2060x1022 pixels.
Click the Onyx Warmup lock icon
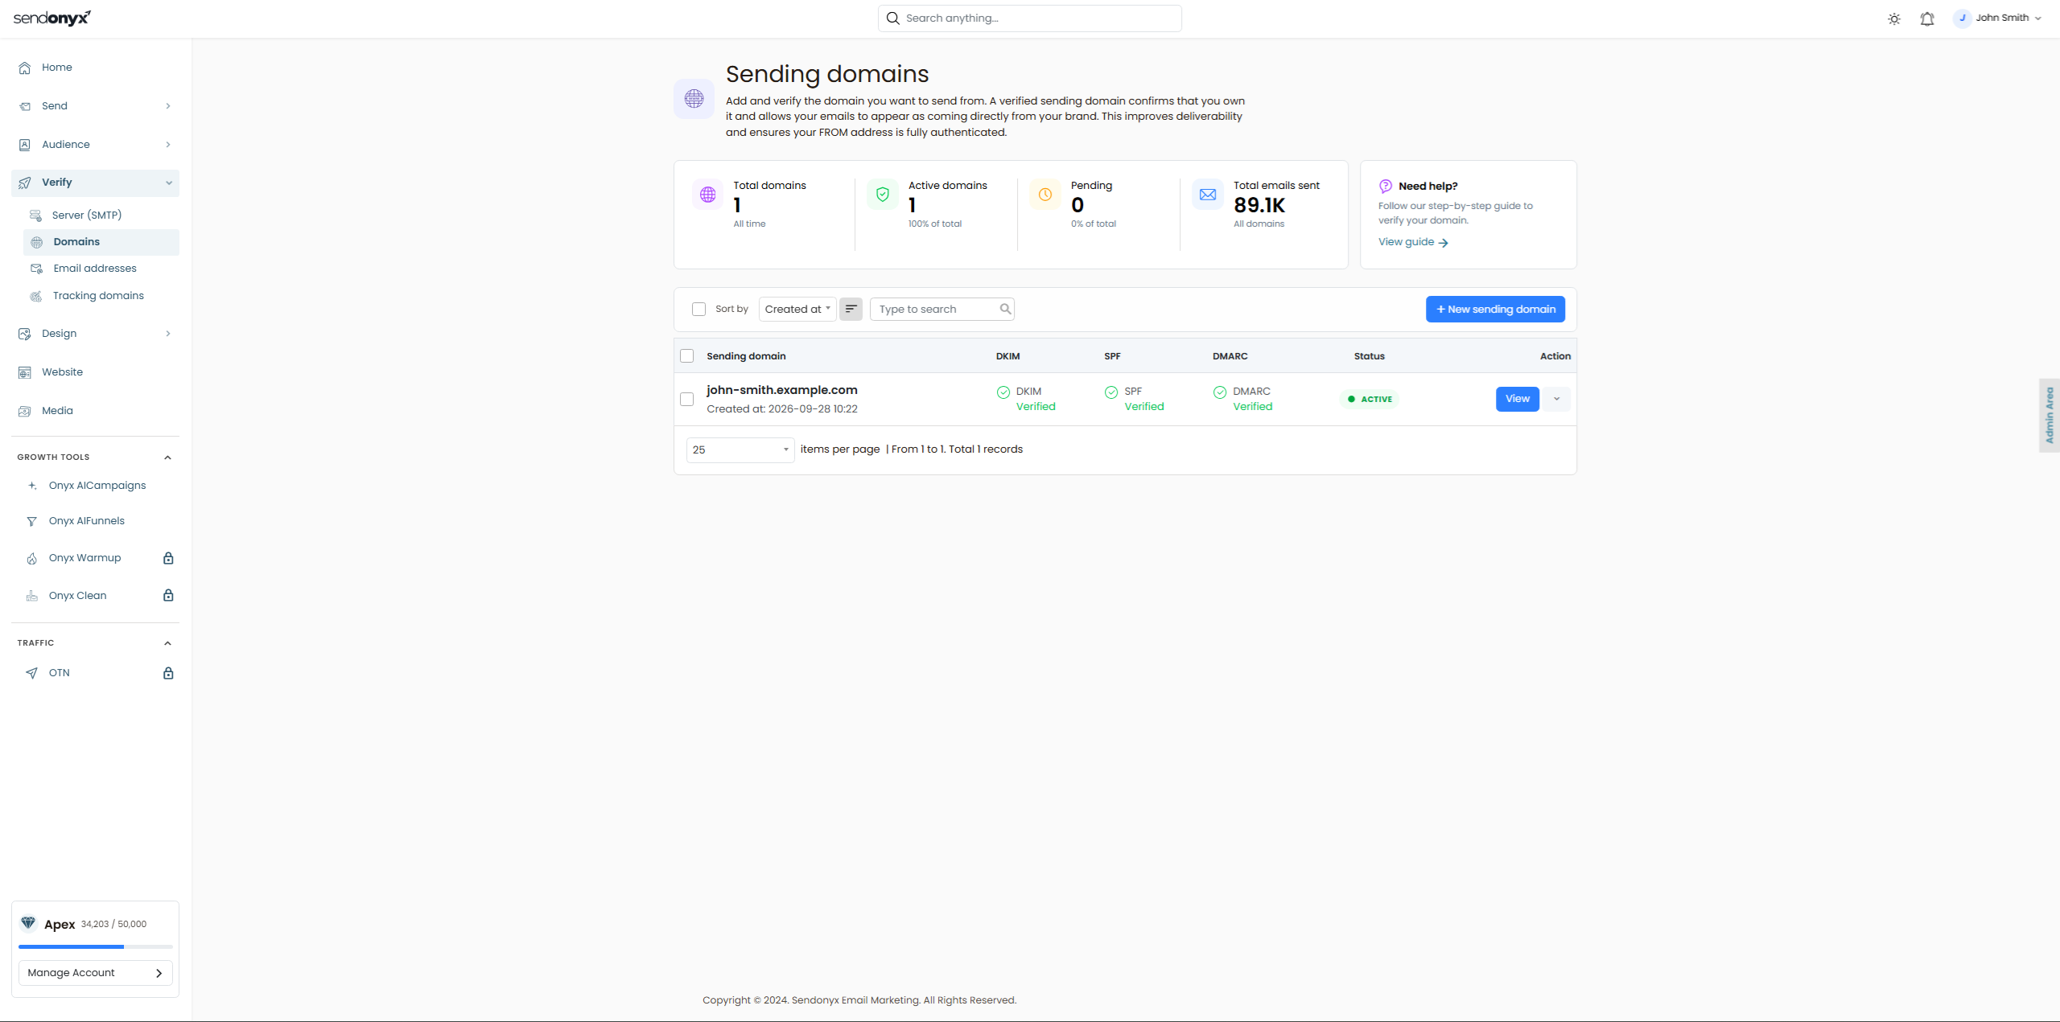168,558
